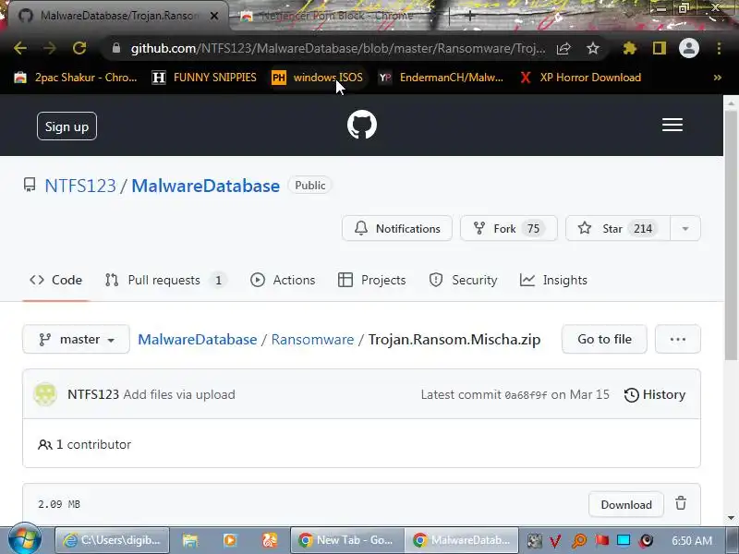
Task: Click the Notifications button
Action: (x=397, y=228)
